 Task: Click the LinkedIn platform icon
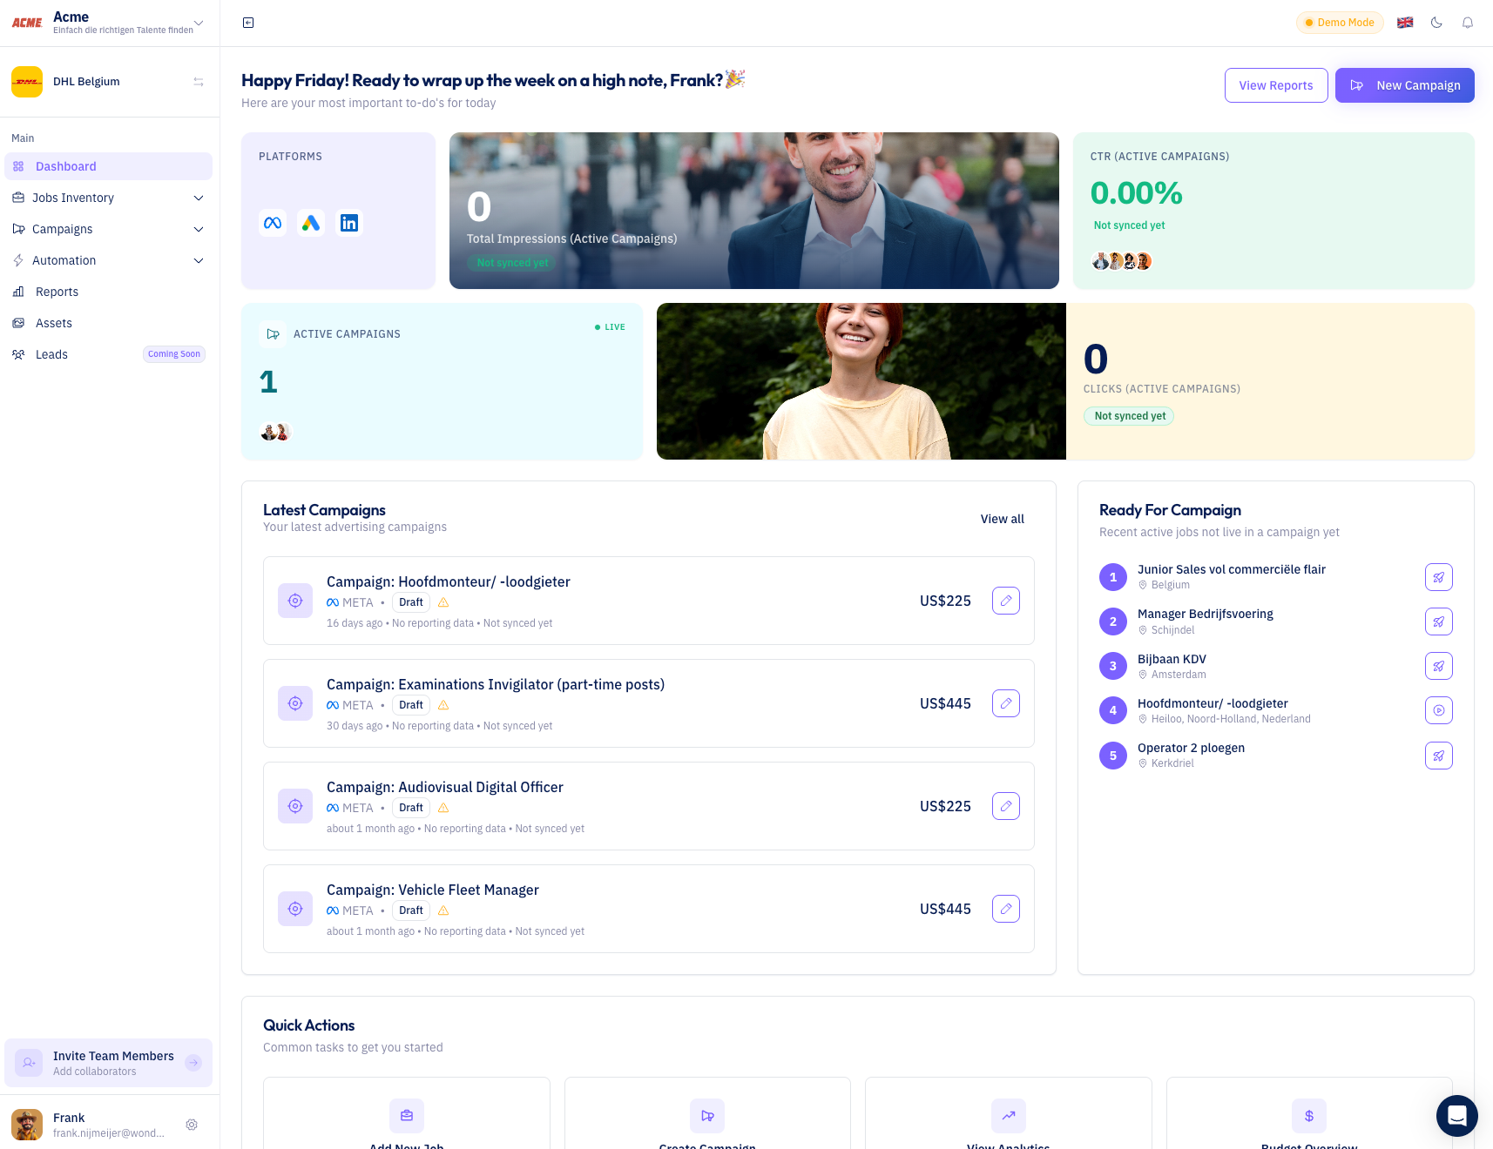coord(349,223)
